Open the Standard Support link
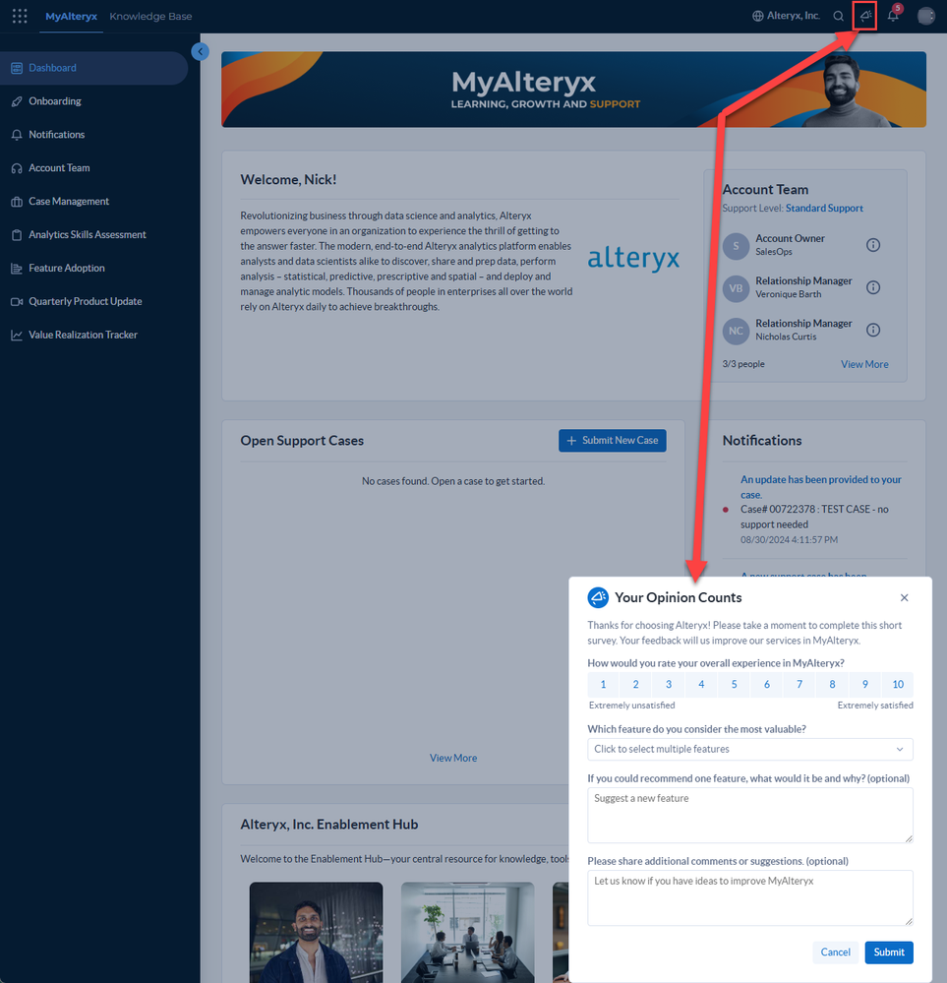 tap(824, 209)
